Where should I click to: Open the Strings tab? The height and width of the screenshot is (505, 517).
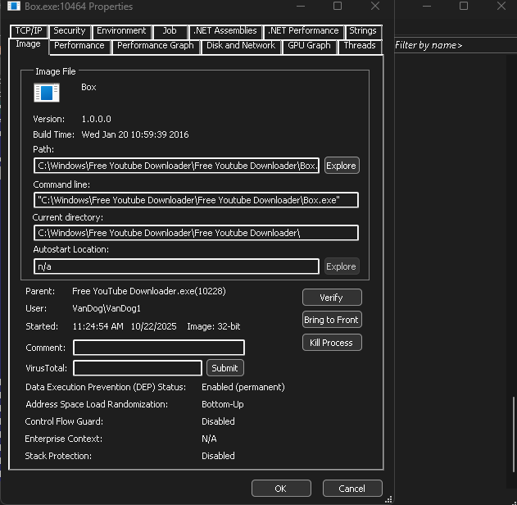click(363, 30)
